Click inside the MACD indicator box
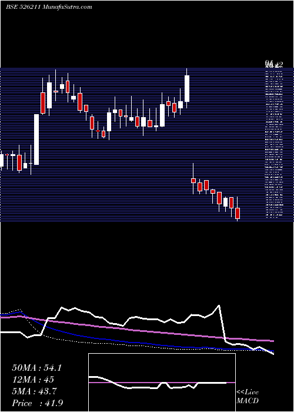 coord(162,383)
